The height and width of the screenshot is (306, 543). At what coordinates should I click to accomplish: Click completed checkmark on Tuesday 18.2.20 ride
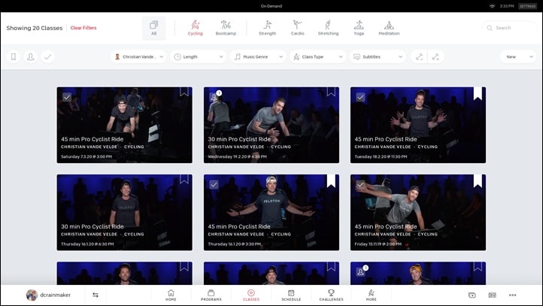[360, 97]
